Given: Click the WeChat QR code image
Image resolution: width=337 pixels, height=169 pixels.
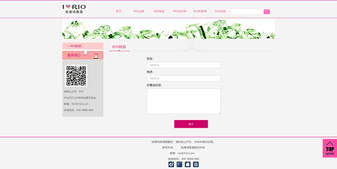Looking at the screenshot, I should click(76, 76).
